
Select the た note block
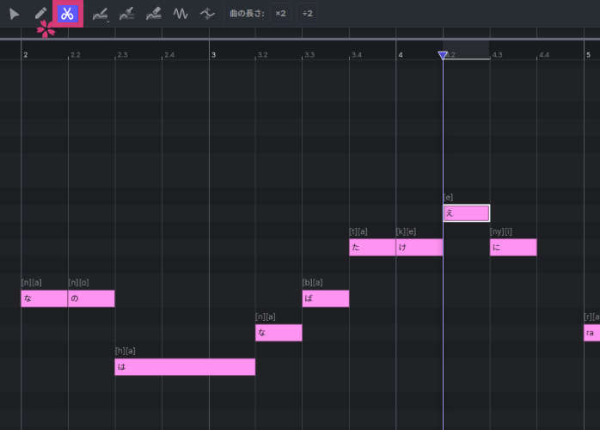pos(372,248)
